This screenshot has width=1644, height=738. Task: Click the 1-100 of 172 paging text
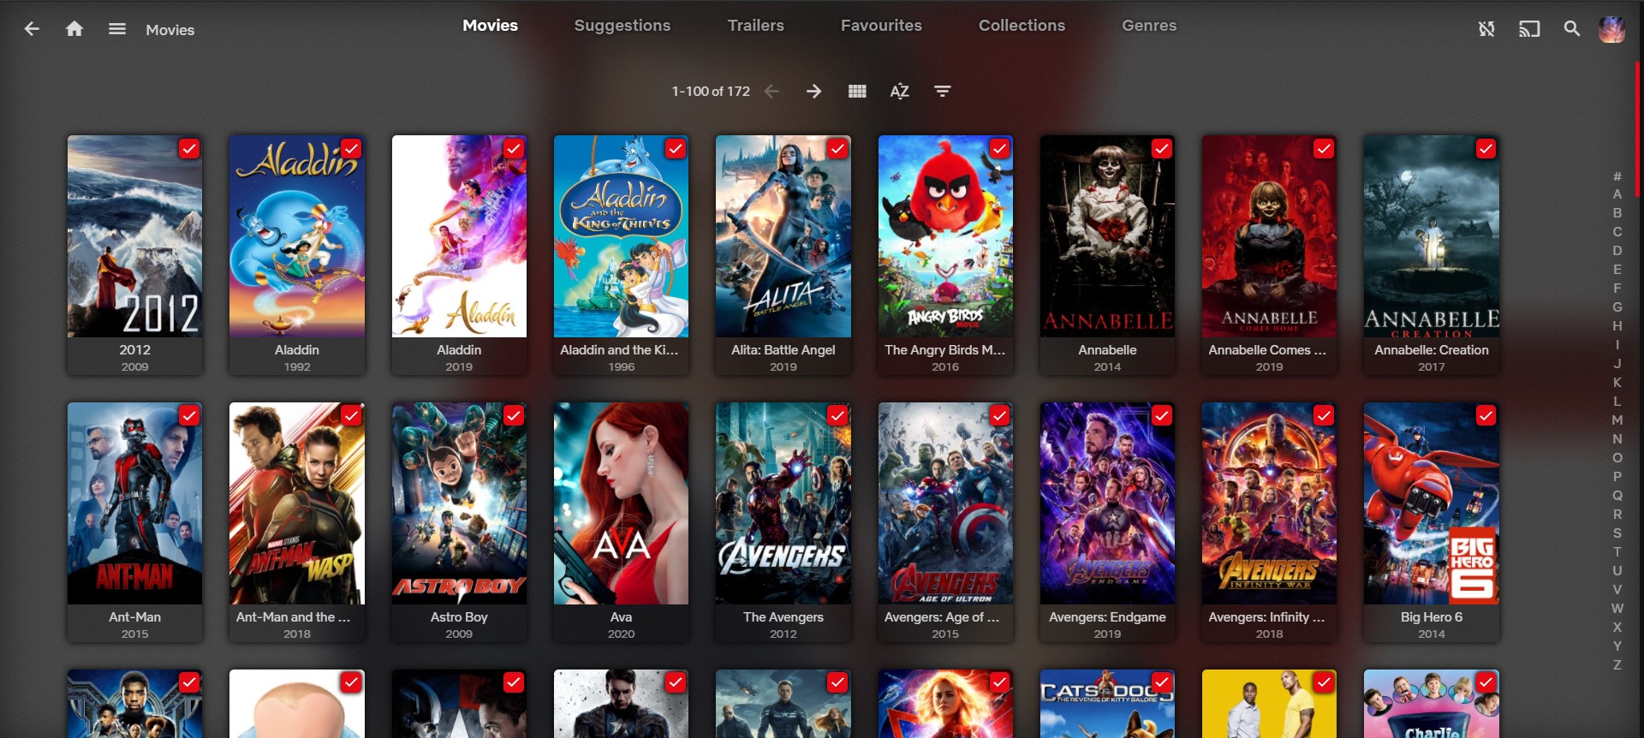coord(711,91)
